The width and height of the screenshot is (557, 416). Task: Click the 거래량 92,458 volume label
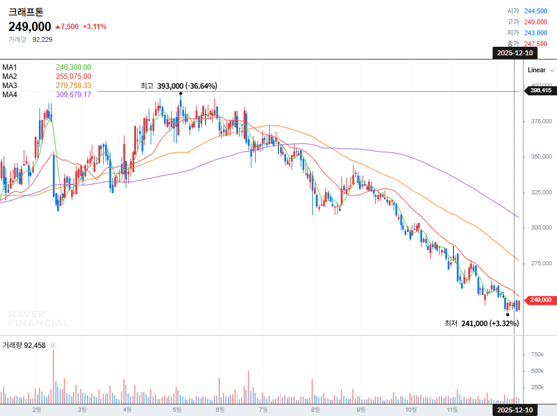[24, 346]
